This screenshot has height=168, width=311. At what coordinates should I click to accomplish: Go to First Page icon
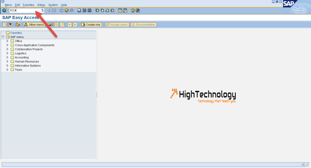pos(97,10)
